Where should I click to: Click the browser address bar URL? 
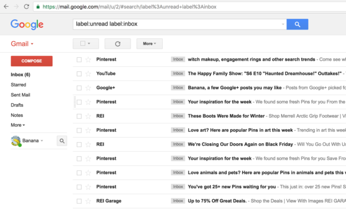click(x=129, y=7)
